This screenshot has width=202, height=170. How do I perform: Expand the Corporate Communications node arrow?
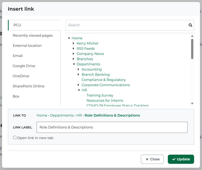78,85
